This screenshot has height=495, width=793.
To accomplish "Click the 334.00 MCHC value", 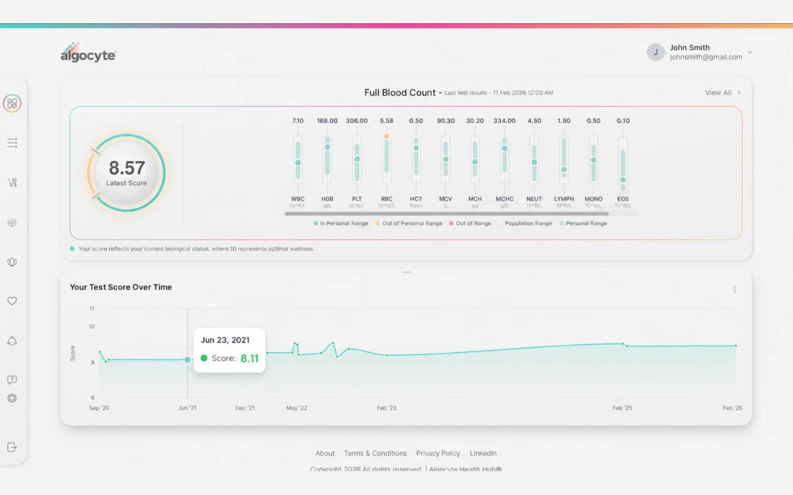I will pyautogui.click(x=504, y=121).
